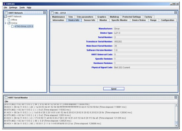The width and height of the screenshot is (182, 131).
Task: Switch to the Range tab
Action: coord(153,20)
